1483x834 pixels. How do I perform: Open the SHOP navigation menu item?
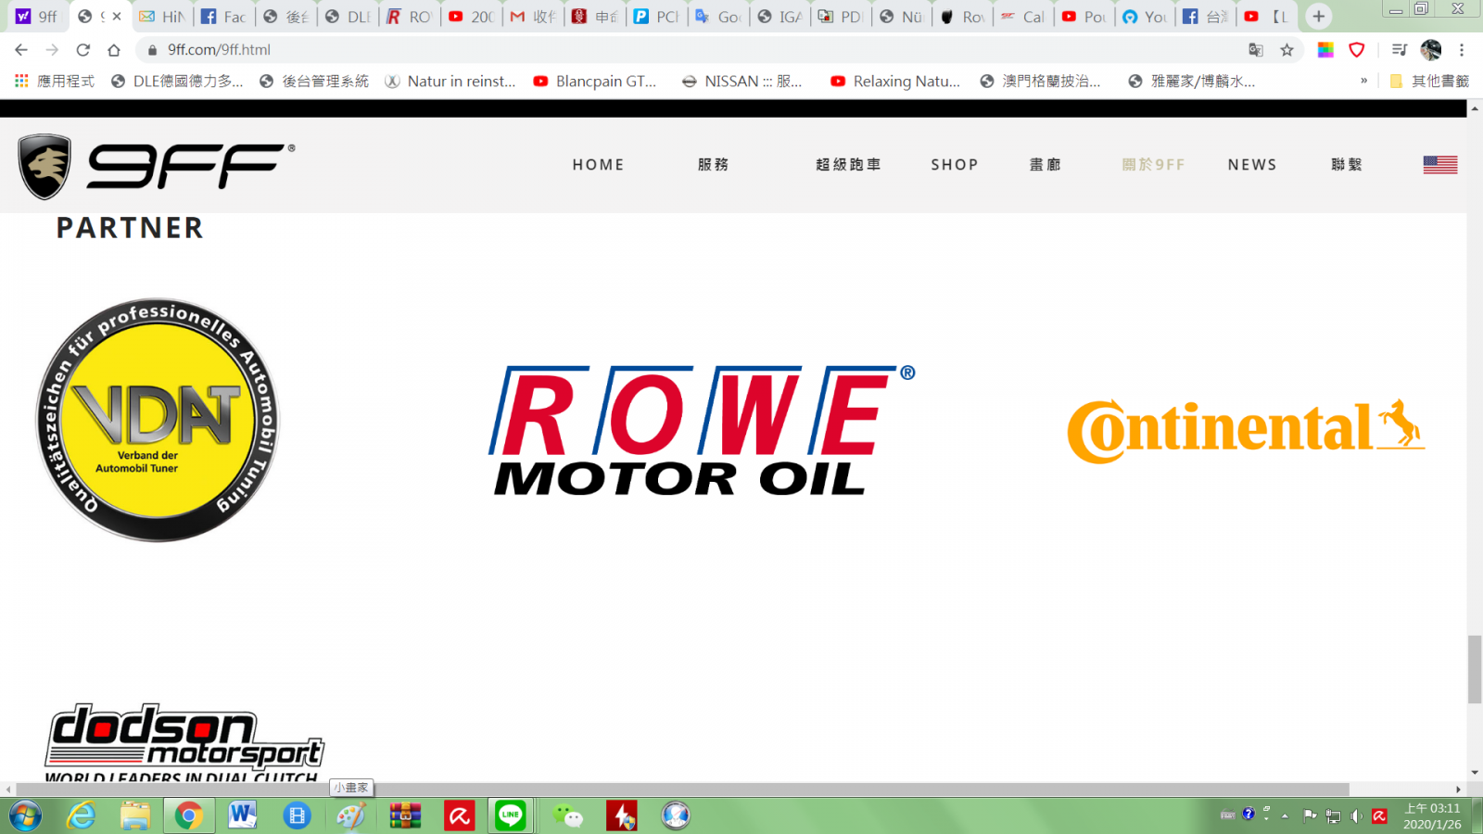(x=954, y=165)
